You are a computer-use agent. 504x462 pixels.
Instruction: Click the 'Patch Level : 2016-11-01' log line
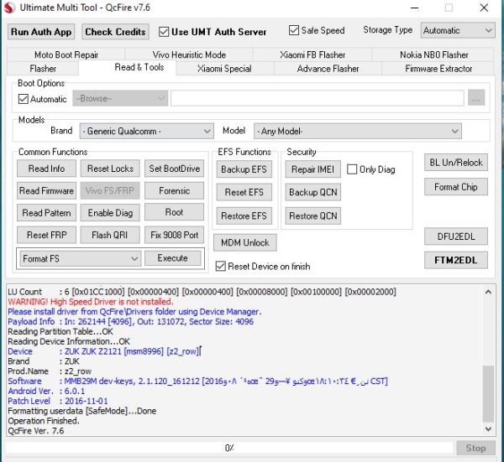point(58,401)
